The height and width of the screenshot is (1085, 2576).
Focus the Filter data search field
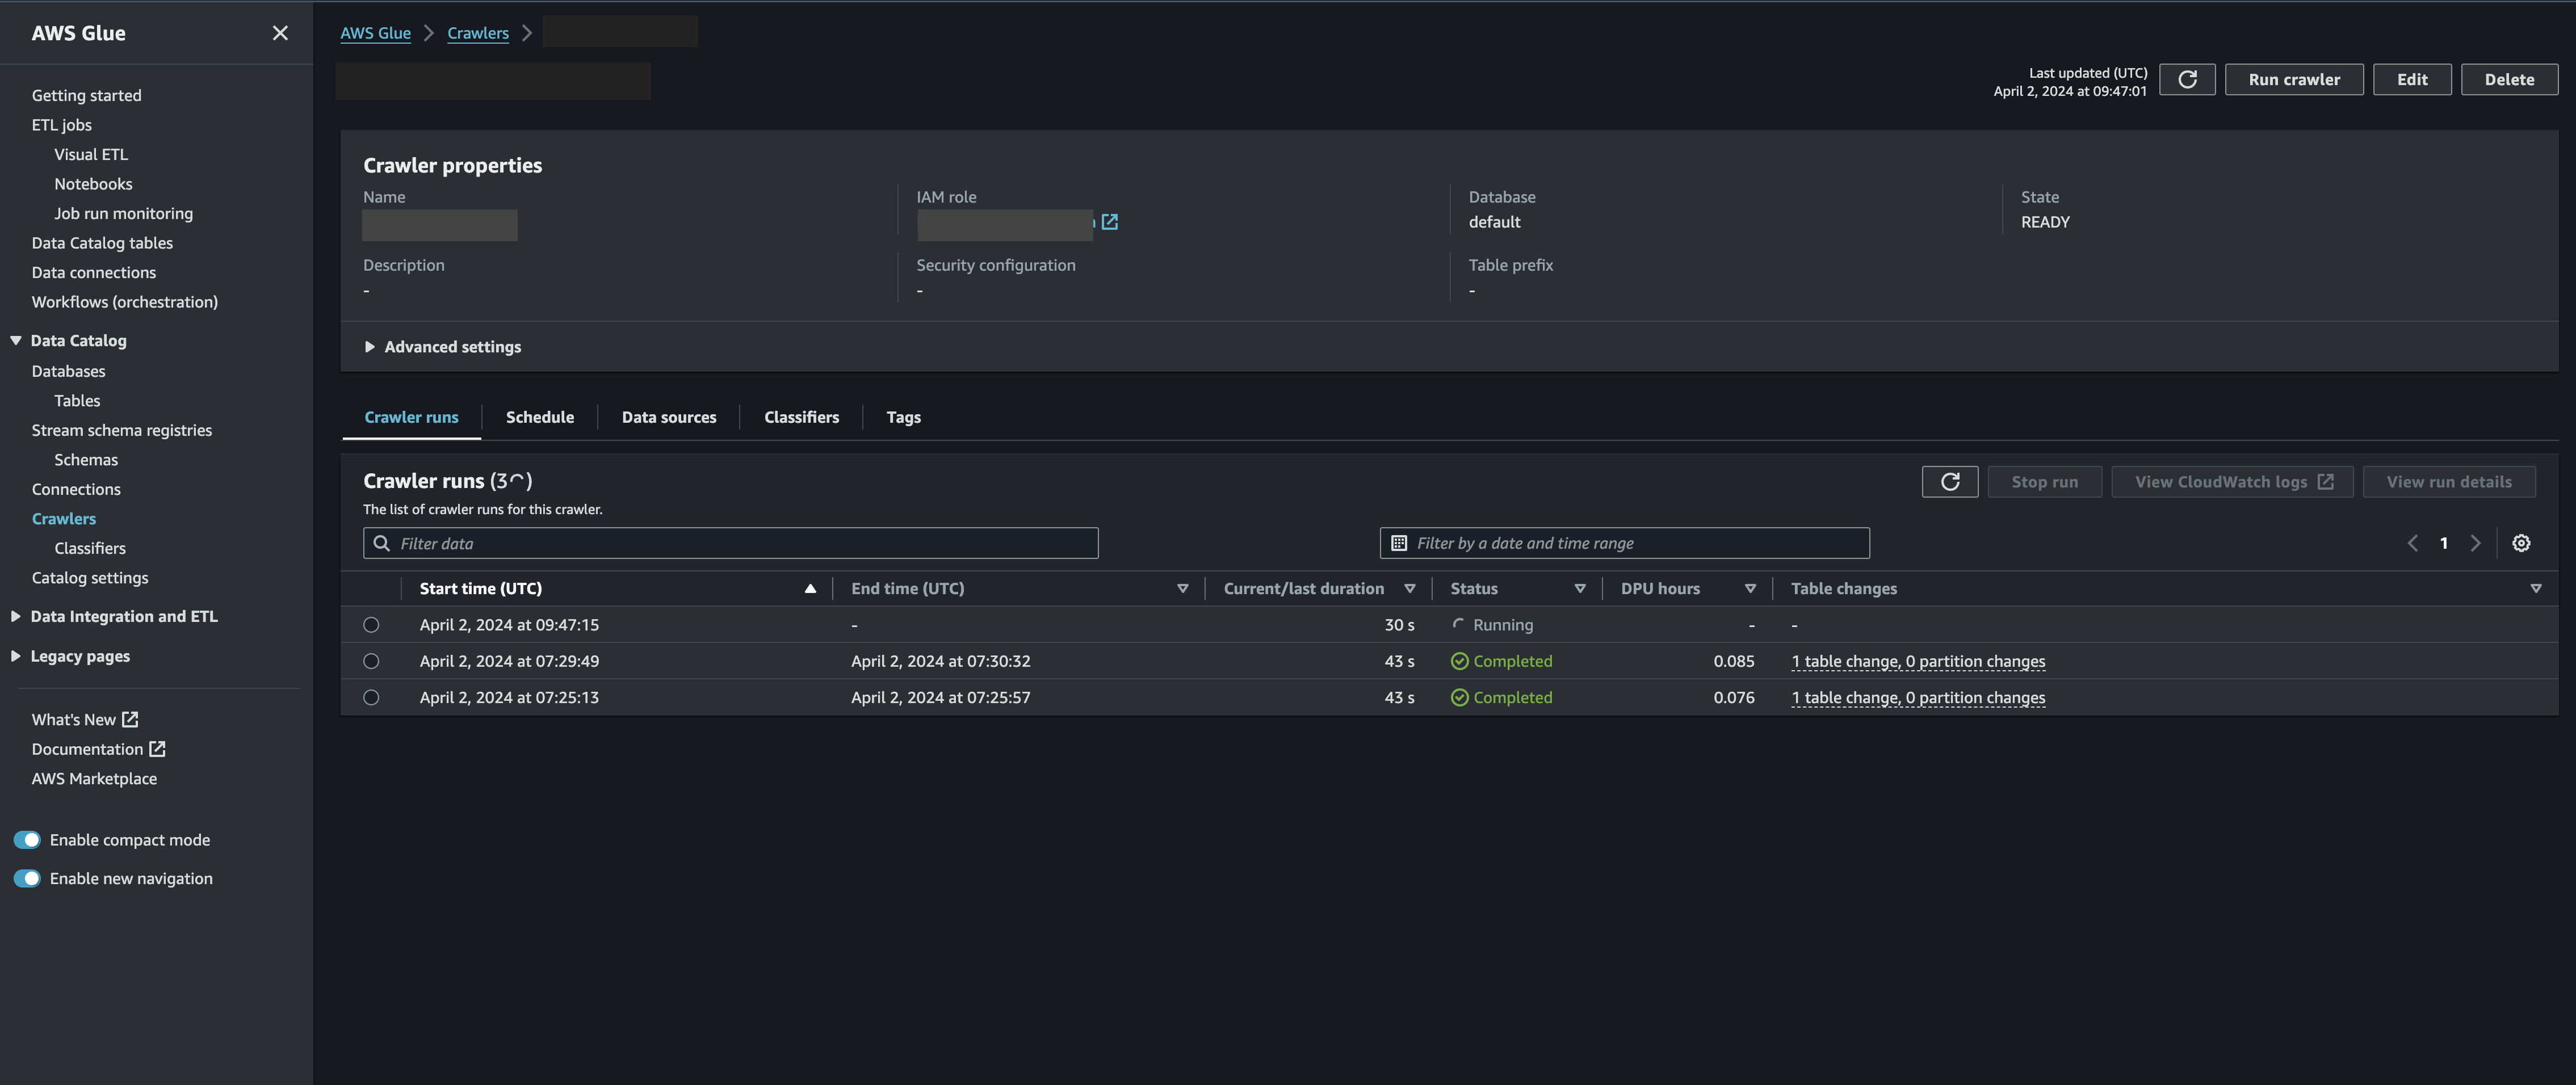click(730, 543)
